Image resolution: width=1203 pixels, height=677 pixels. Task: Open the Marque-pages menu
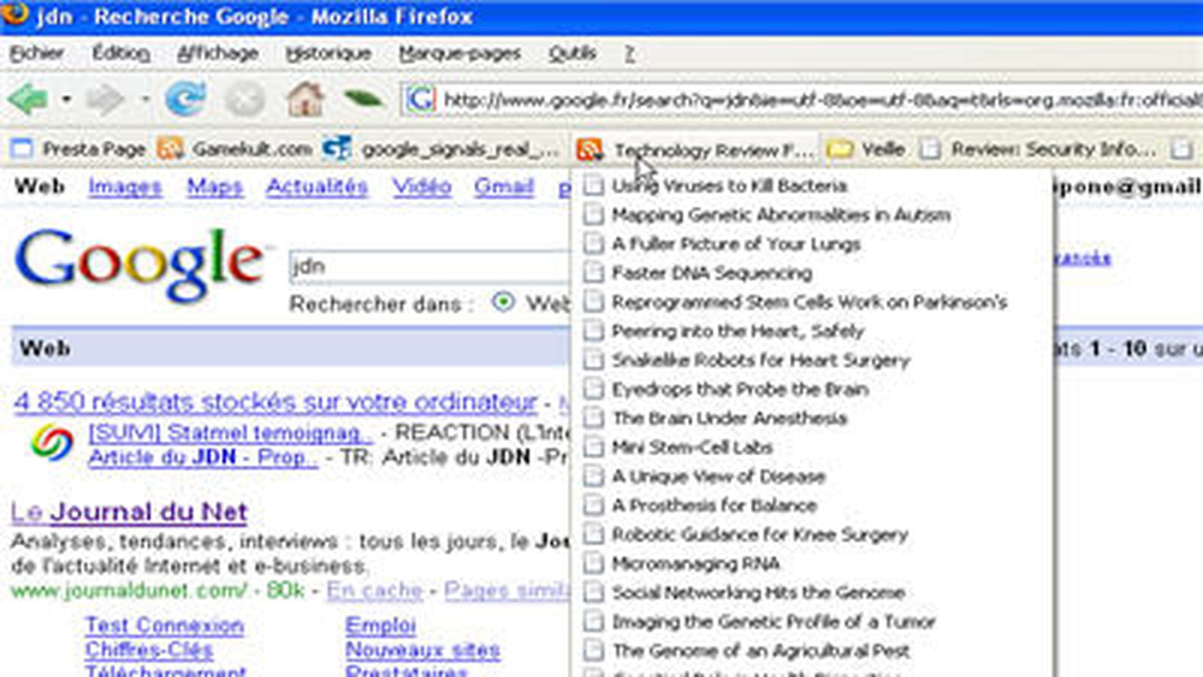tap(459, 53)
